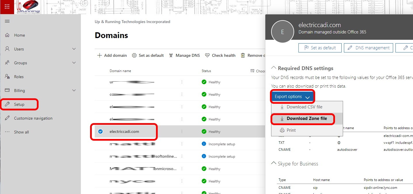Click the Roles icon in sidebar
The image size is (413, 194).
[x=7, y=77]
